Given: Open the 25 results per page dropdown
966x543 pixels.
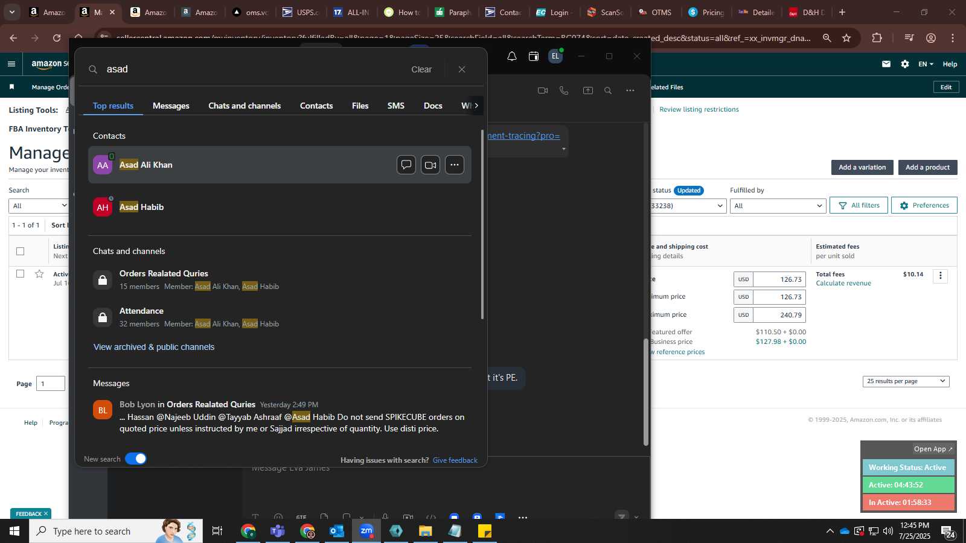Looking at the screenshot, I should point(906,381).
